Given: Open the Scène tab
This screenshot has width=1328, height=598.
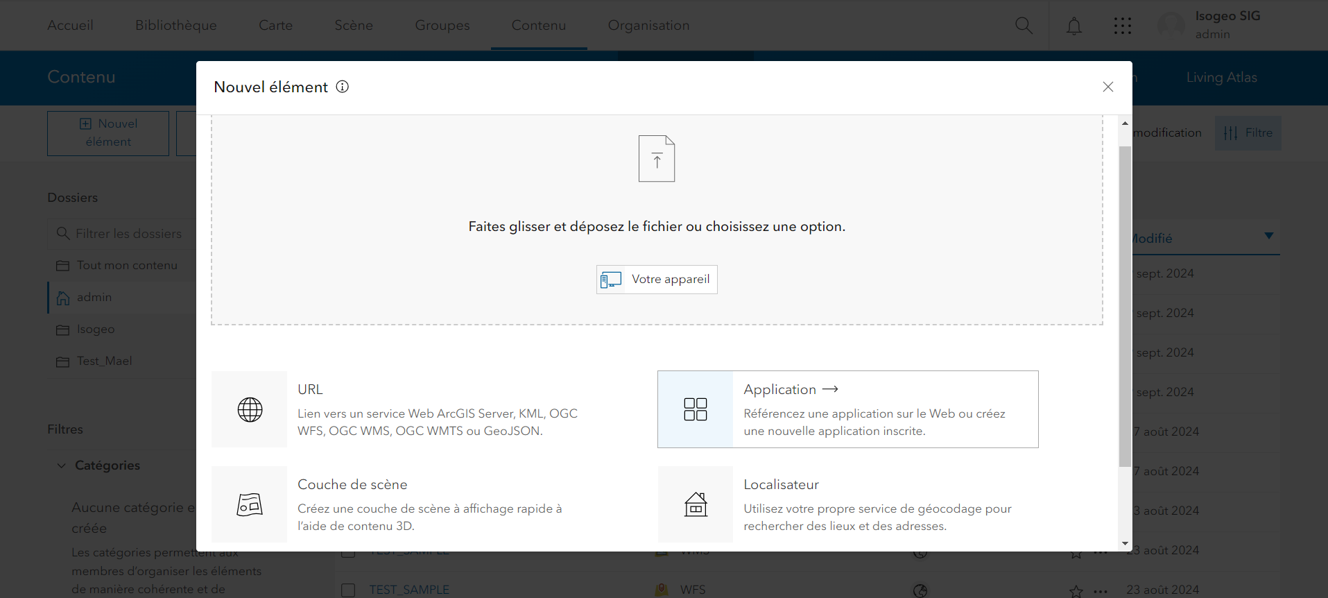Looking at the screenshot, I should 354,26.
